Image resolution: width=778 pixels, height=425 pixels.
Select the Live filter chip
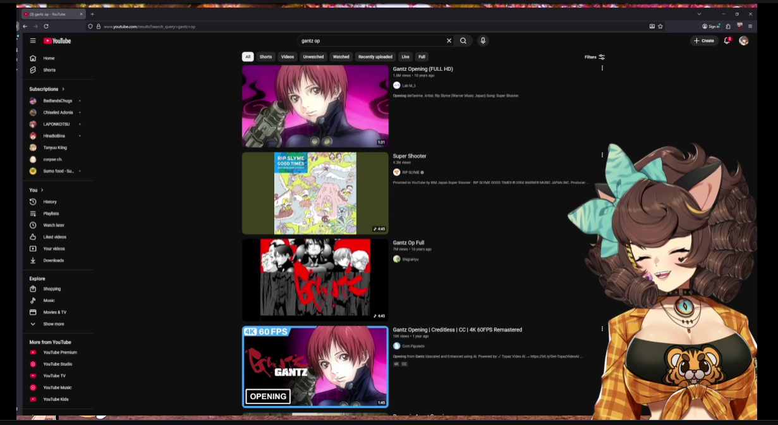(406, 57)
